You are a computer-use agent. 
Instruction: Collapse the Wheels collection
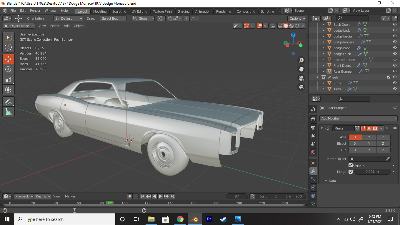[x=318, y=77]
